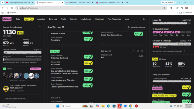Toggle dark mode moon icon
The height and width of the screenshot is (109, 194).
point(144,19)
